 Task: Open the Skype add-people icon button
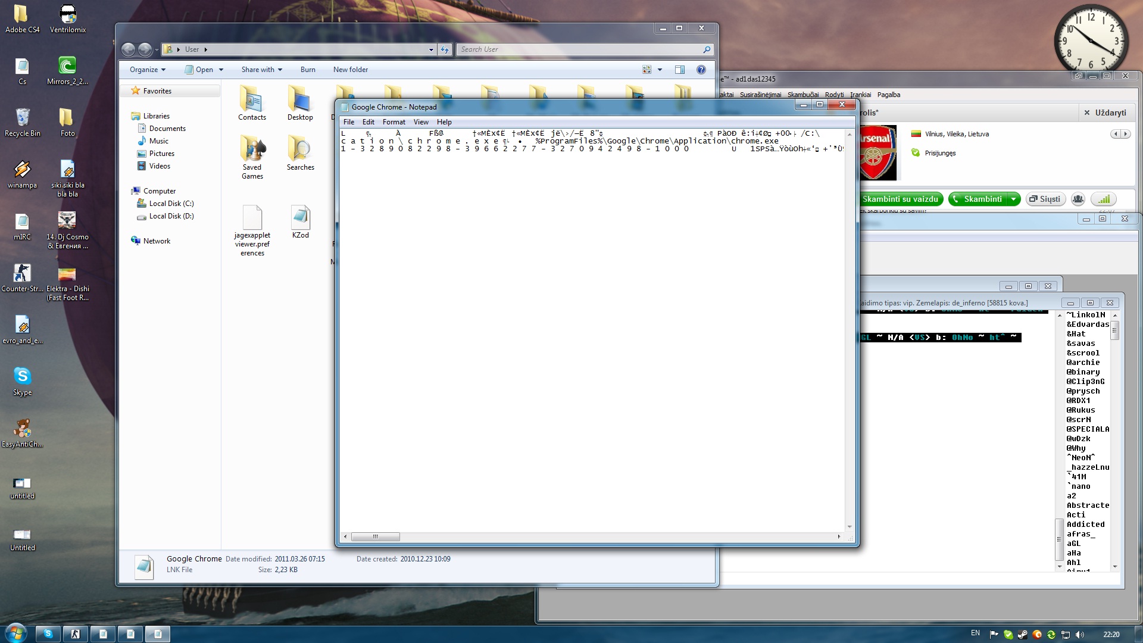coord(1078,199)
